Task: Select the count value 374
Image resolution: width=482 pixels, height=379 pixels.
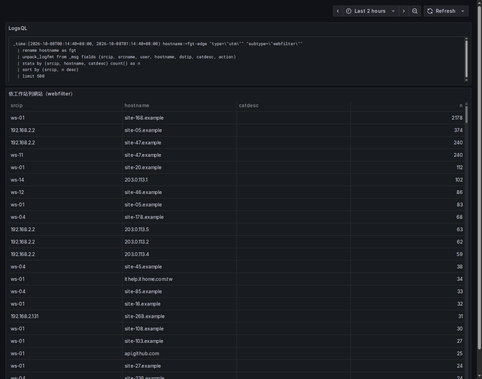Action: (458, 130)
